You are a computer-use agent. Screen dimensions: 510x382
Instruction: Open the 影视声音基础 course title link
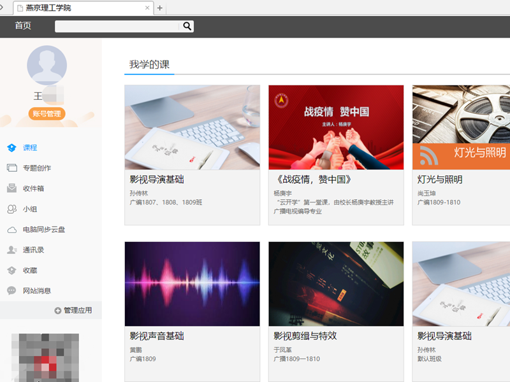[x=157, y=336]
